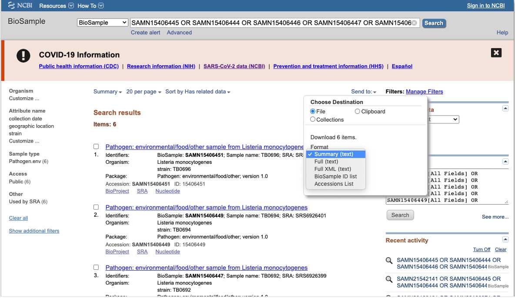
Task: Collapse the Recent activity panel
Action: tap(505, 239)
